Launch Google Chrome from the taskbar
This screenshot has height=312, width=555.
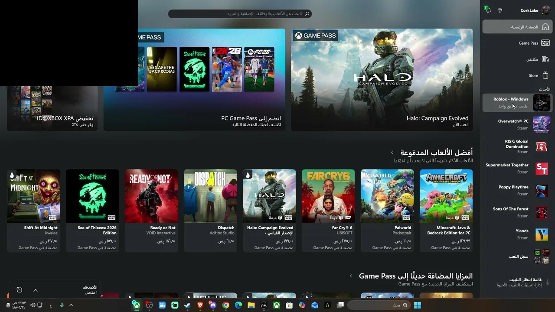[x=225, y=305]
